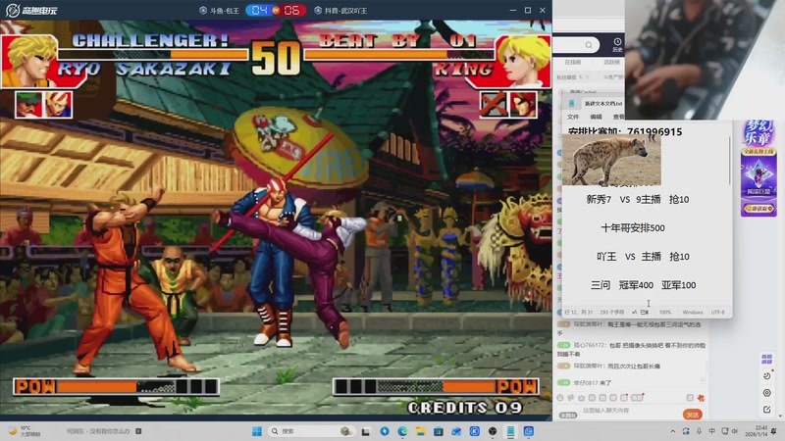Click the 吖王 VS 主播 抢10 line
Image resolution: width=785 pixels, height=441 pixels.
tap(643, 257)
